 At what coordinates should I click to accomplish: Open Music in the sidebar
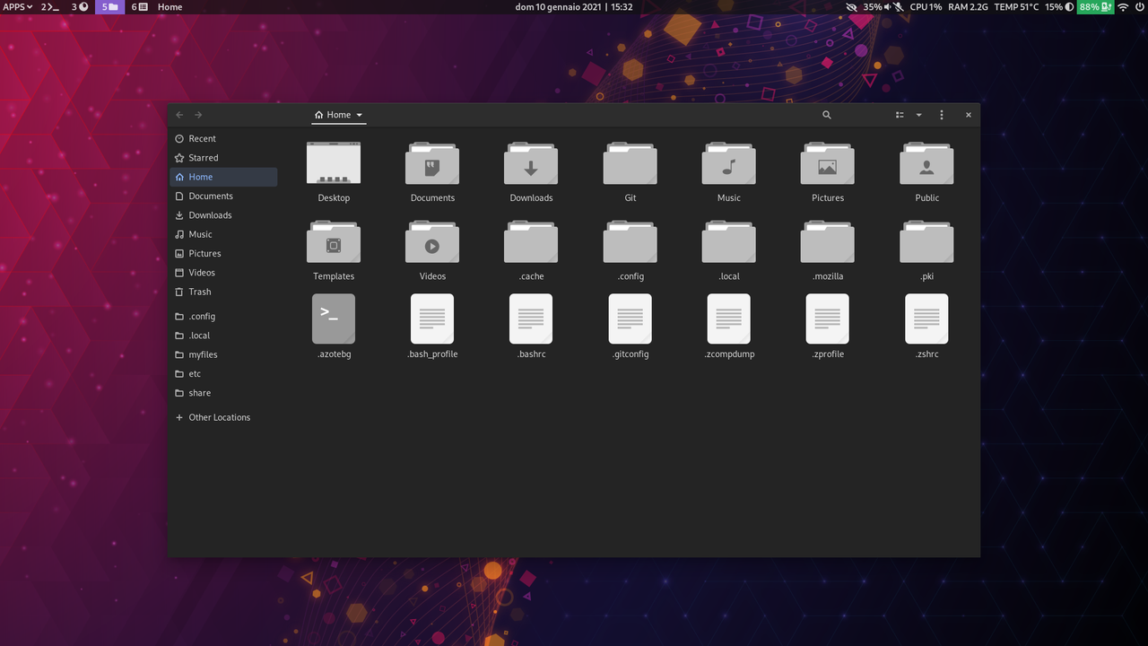click(x=223, y=234)
